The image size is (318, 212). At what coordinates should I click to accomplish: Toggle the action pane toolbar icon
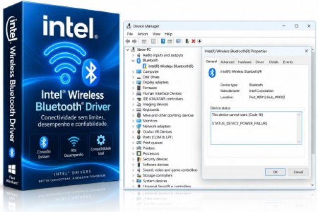170,42
